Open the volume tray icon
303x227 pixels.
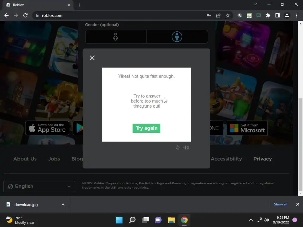pos(266,220)
